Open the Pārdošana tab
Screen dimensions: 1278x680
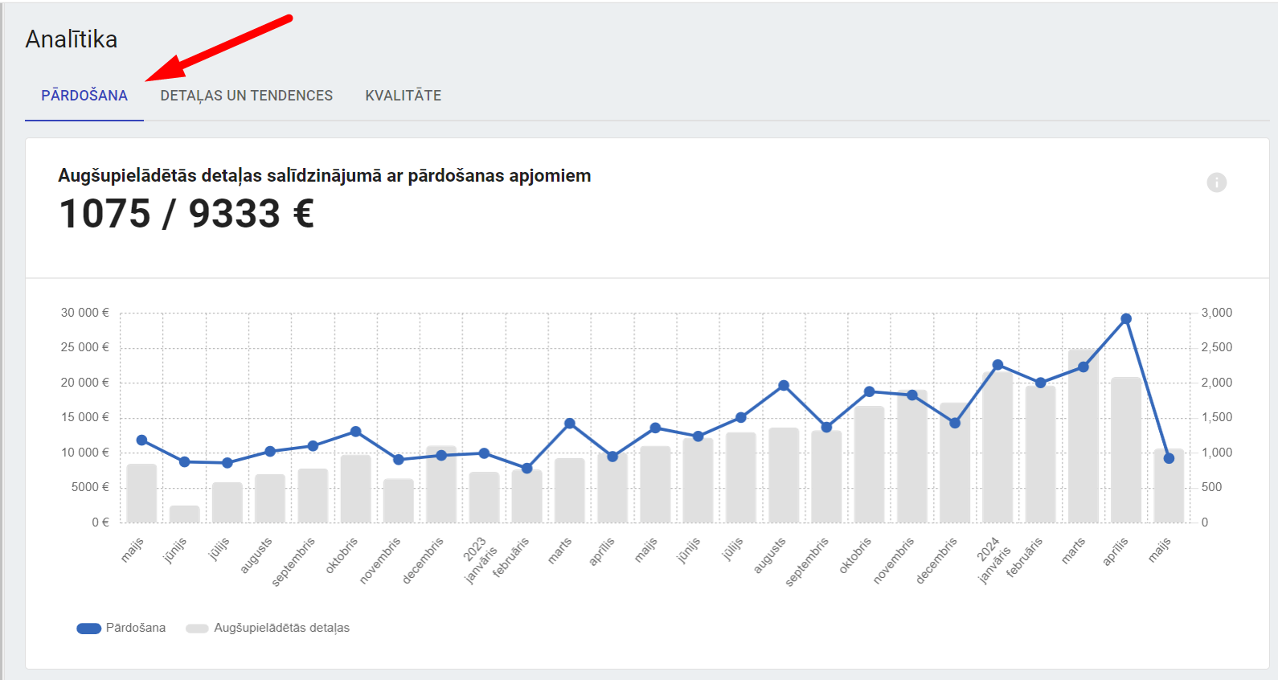[84, 96]
